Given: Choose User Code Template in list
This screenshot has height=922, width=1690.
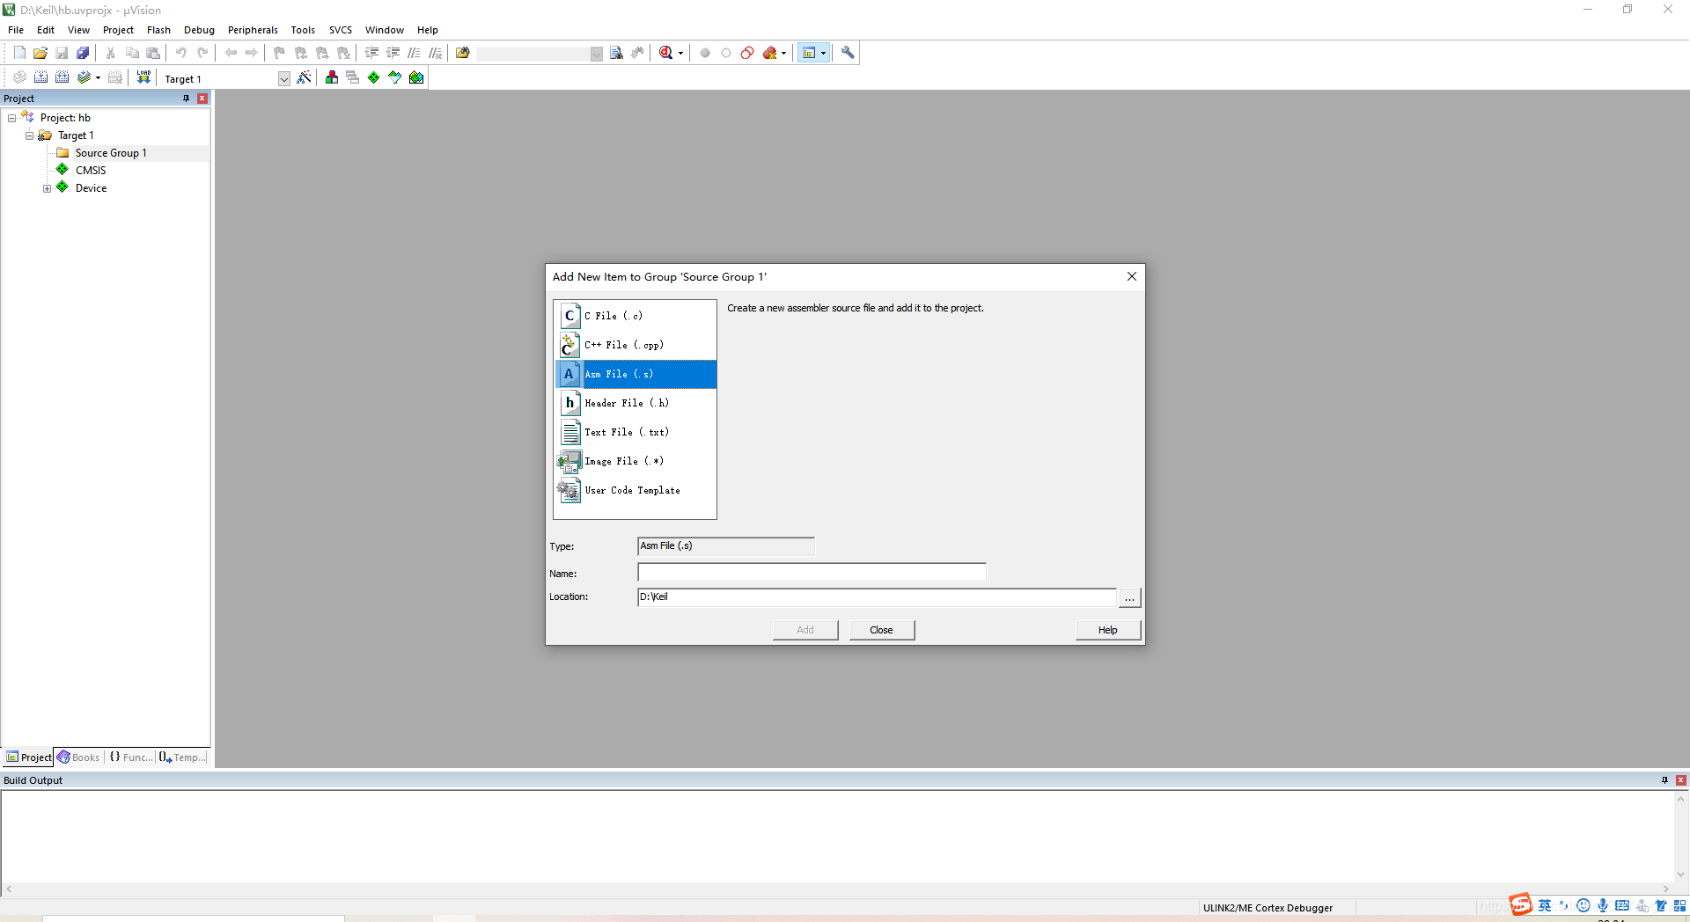Looking at the screenshot, I should point(636,490).
